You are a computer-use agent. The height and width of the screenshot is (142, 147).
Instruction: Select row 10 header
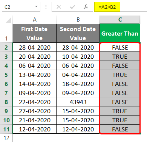(6, 120)
